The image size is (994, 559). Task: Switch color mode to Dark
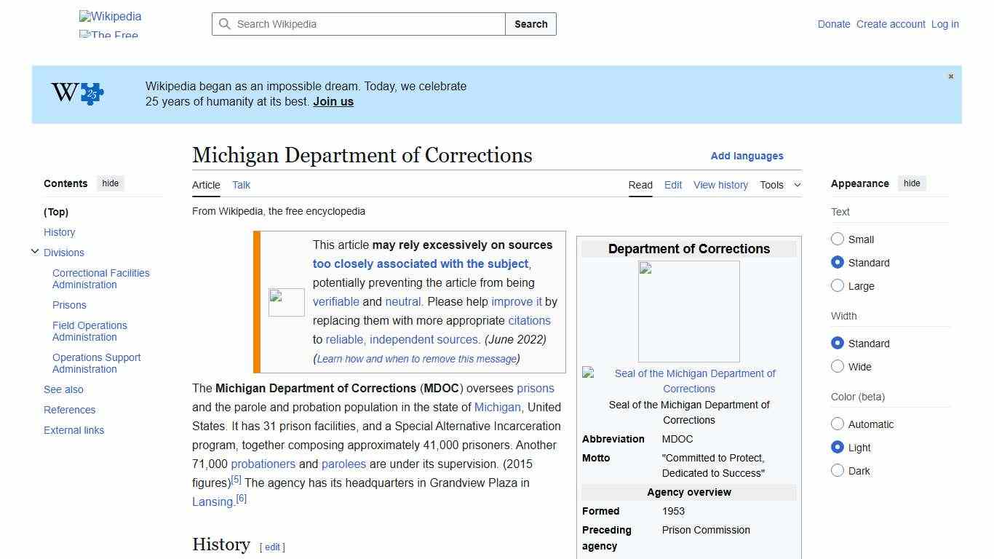(x=838, y=470)
